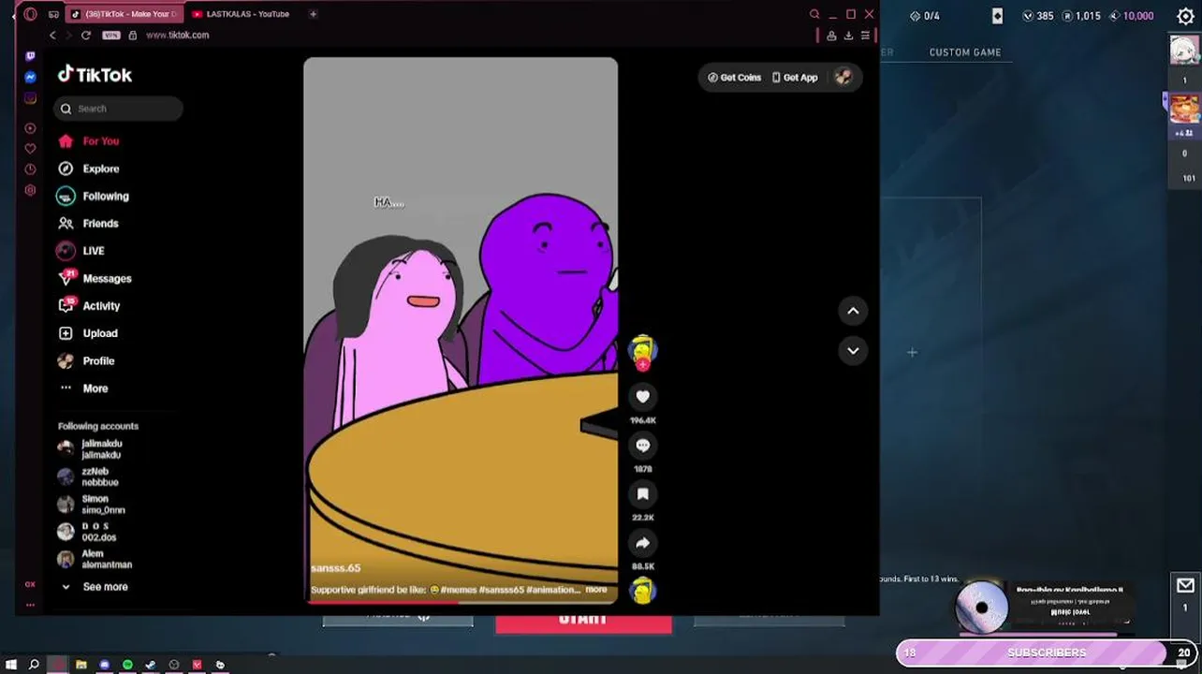Open the Windows Start menu
The width and height of the screenshot is (1202, 674).
tap(11, 665)
